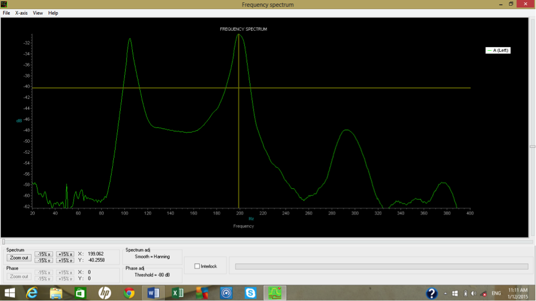This screenshot has width=536, height=301.
Task: Click the Spectrum X value 199.062
Action: click(96, 254)
